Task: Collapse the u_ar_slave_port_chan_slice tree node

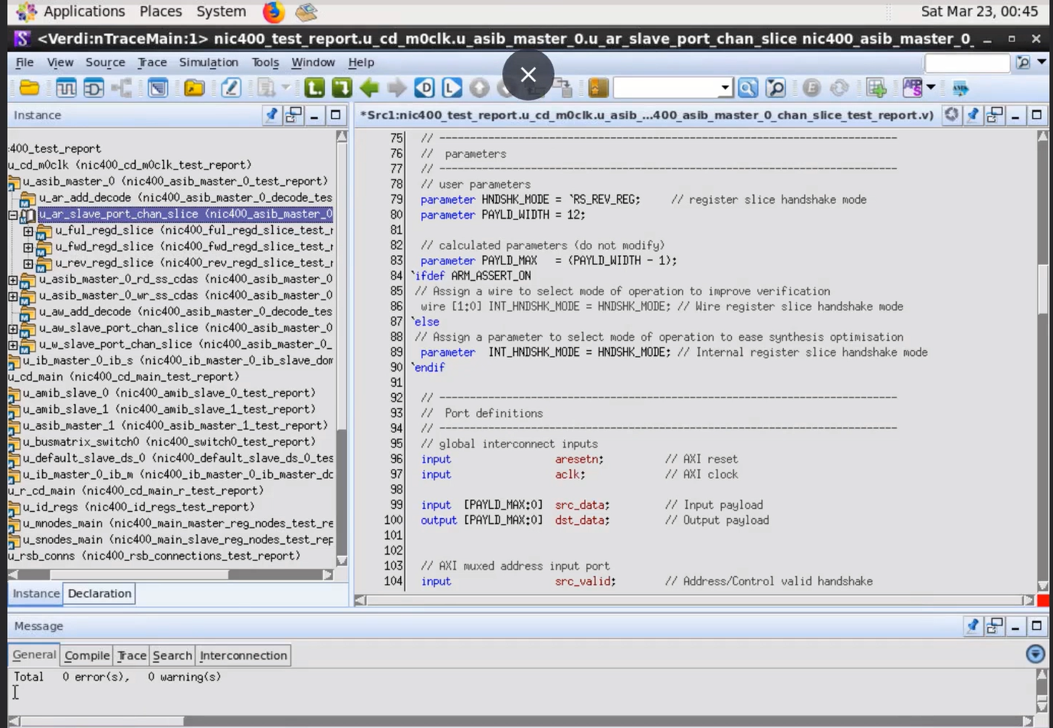Action: point(13,215)
